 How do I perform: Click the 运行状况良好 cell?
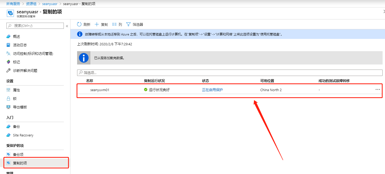(x=159, y=90)
